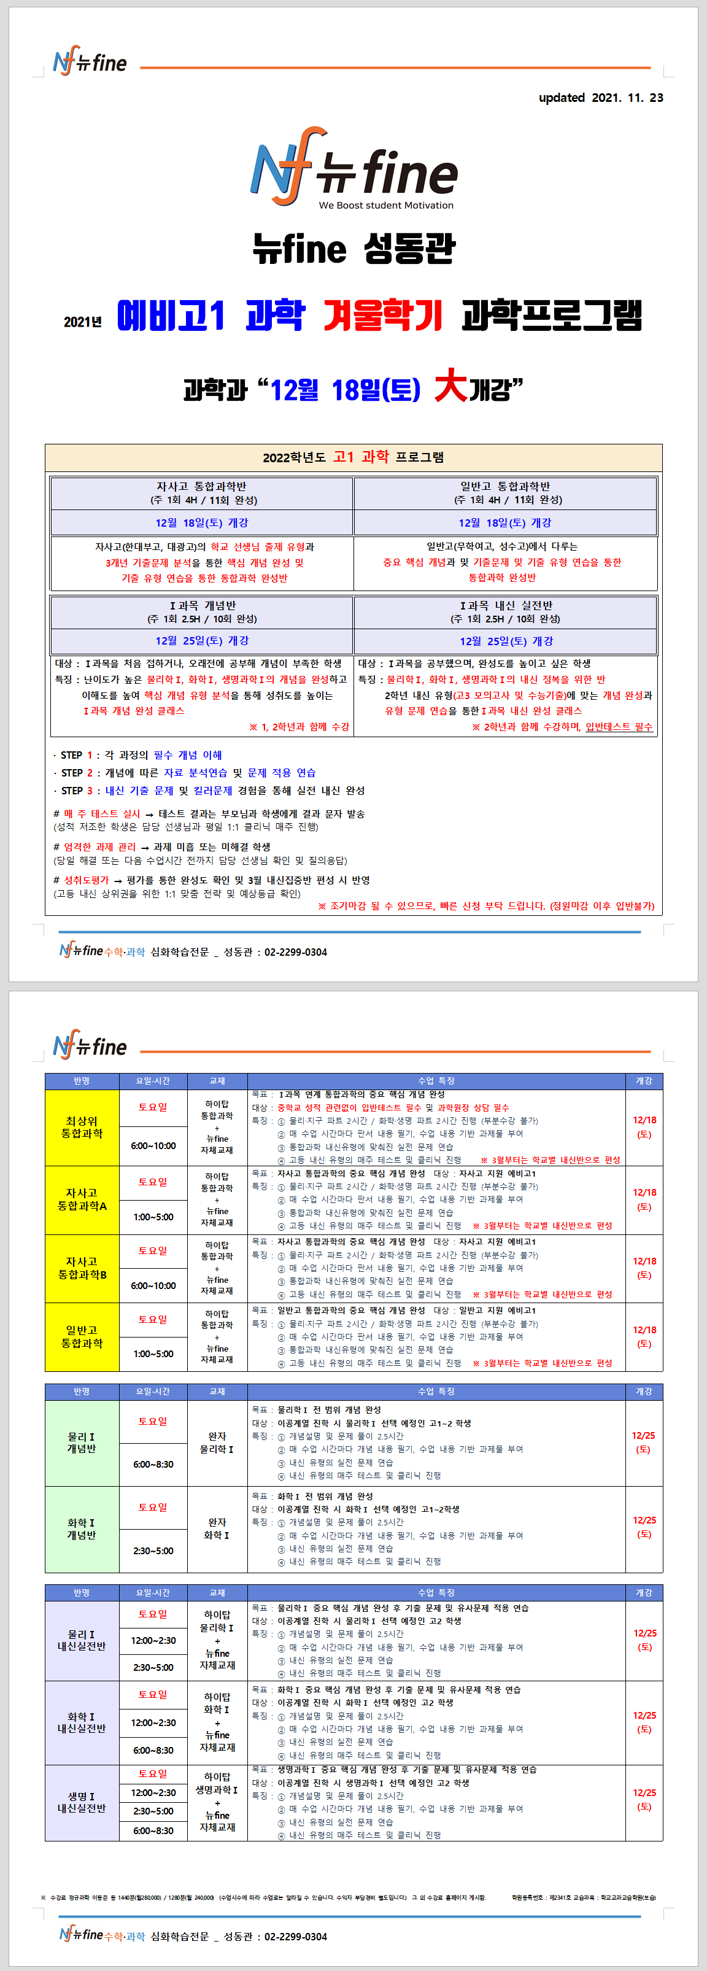Screen dimensions: 707x1971
Task: Click the yellow '자사고 통합과학B' class cell
Action: tap(82, 1268)
